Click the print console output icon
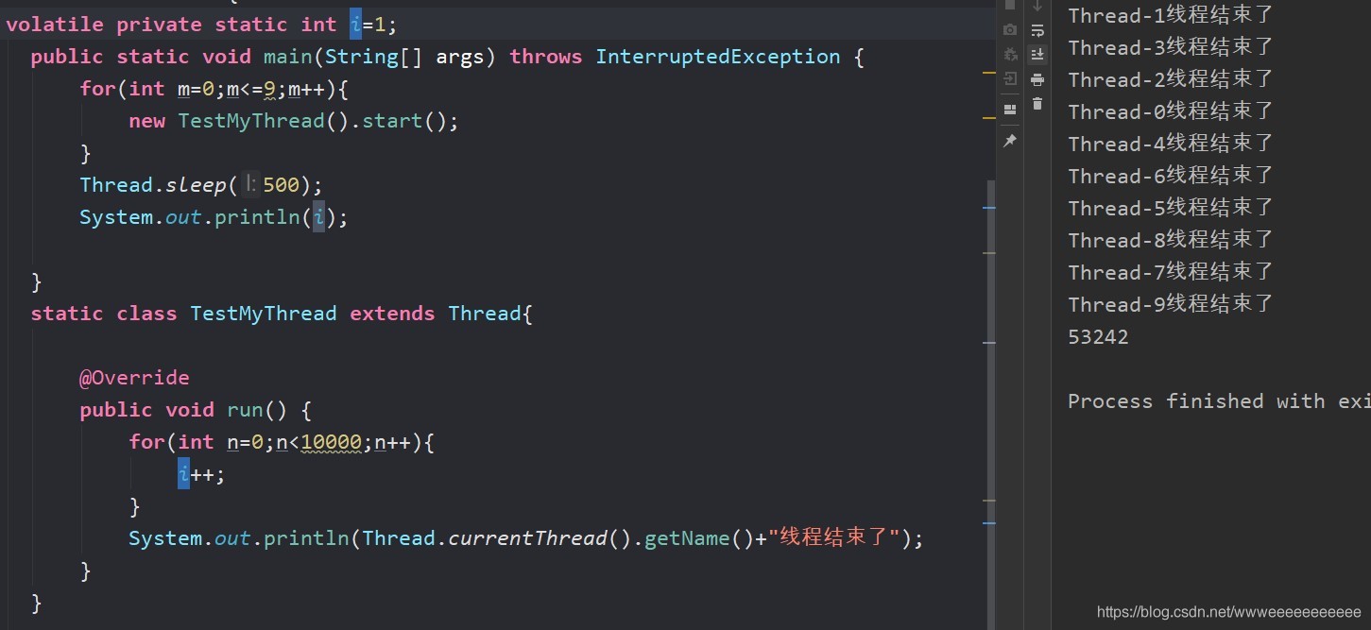This screenshot has height=630, width=1371. (x=1037, y=79)
